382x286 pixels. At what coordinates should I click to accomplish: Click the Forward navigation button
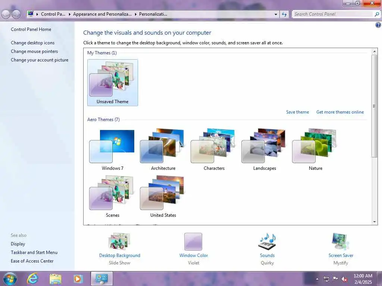pos(16,15)
